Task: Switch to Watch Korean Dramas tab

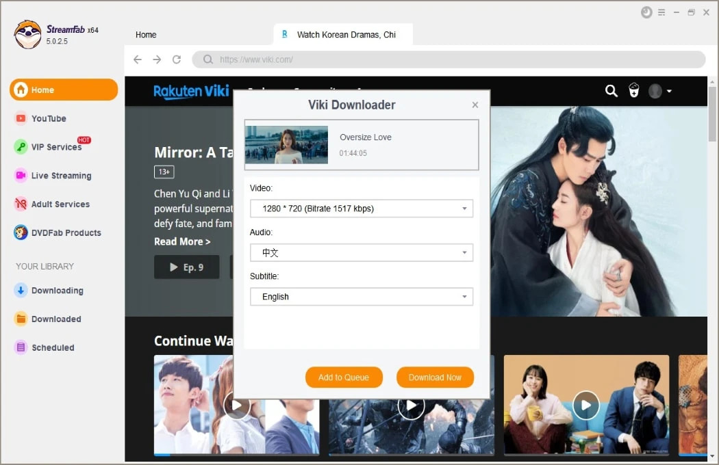Action: [343, 34]
